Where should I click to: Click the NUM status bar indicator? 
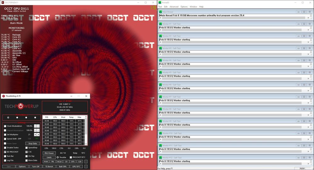(x=302, y=168)
